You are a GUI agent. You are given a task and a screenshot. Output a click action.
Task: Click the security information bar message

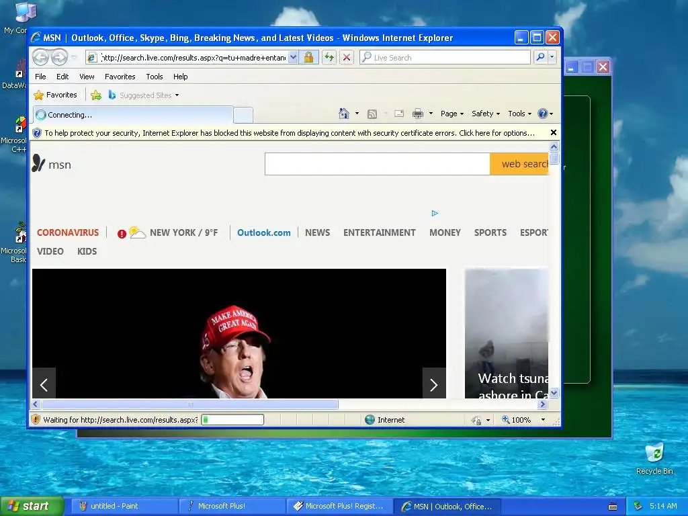click(290, 133)
